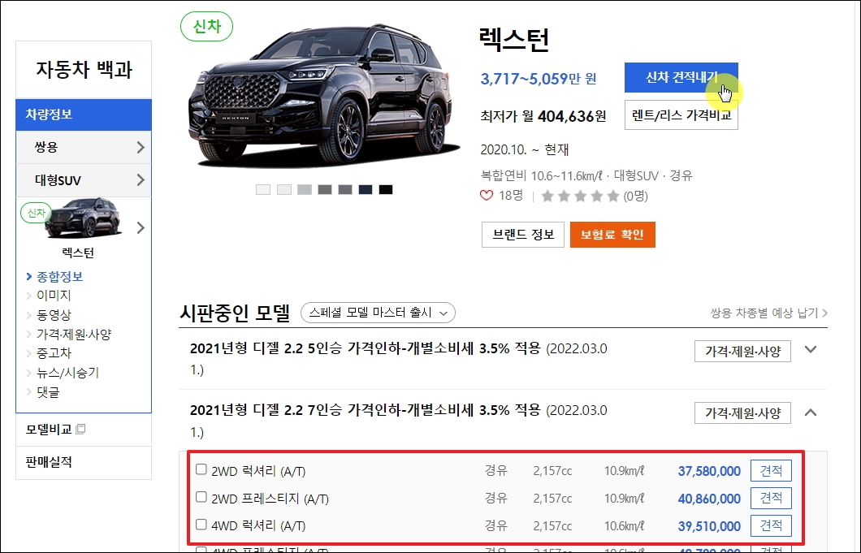Click the 40,860,000 price
861x553 pixels.
pos(709,499)
